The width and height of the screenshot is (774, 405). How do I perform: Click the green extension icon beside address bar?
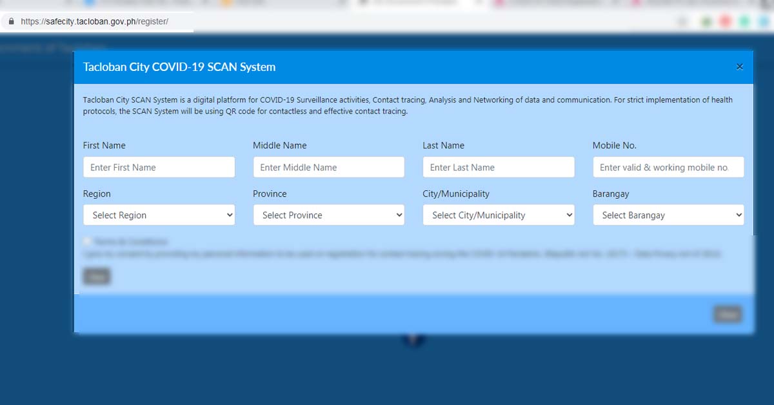pyautogui.click(x=706, y=21)
